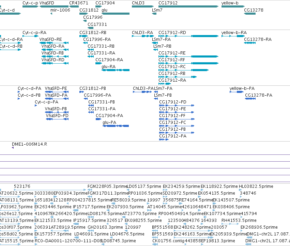The image size is (290, 246).
Task: Select the CG13278 gene label
Action: 254,10
